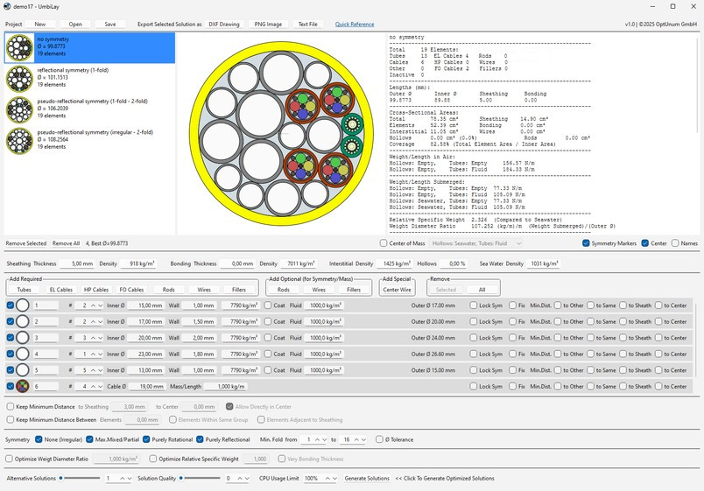Toggle Center of Mass checkbox
Screen dimensions: 704x491
pyautogui.click(x=383, y=243)
